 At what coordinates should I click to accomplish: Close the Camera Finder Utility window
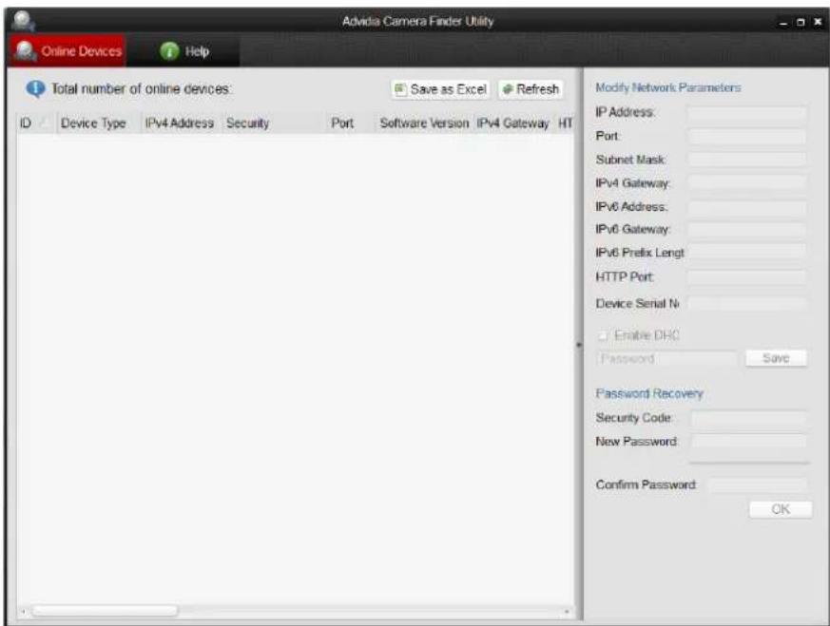tap(818, 22)
